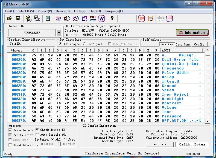216x158 pixels.
Task: Toggle the Check device ID checkbox
Action: click(x=37, y=130)
